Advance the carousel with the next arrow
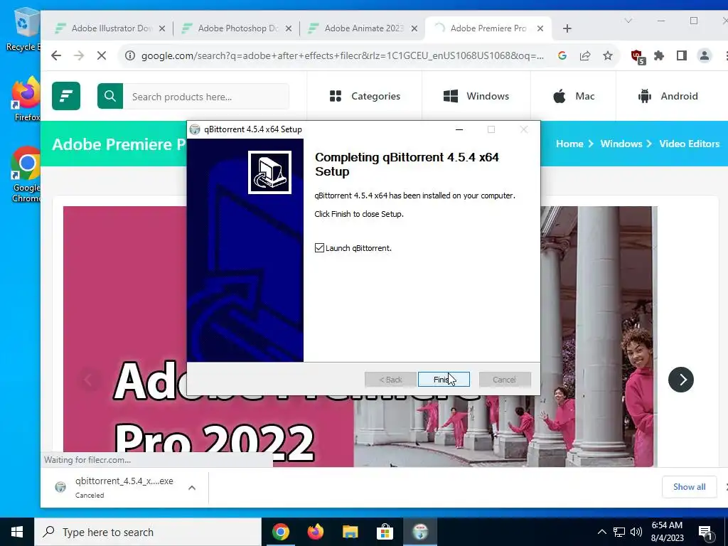The image size is (728, 546). (681, 380)
